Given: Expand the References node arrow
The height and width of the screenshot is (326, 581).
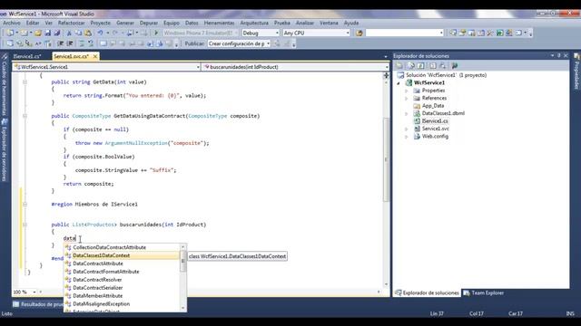Looking at the screenshot, I should (407, 99).
